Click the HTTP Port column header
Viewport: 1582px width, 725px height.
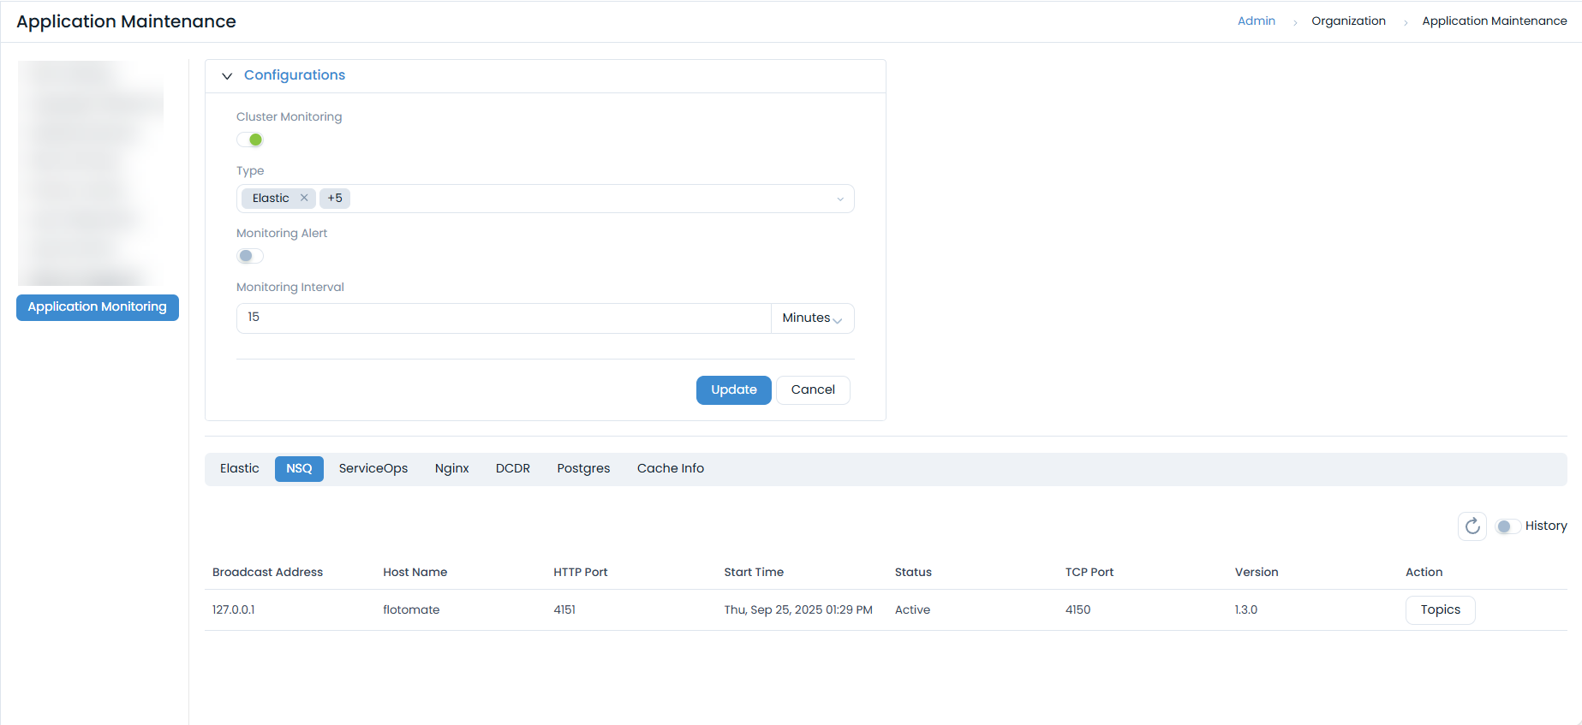tap(580, 573)
